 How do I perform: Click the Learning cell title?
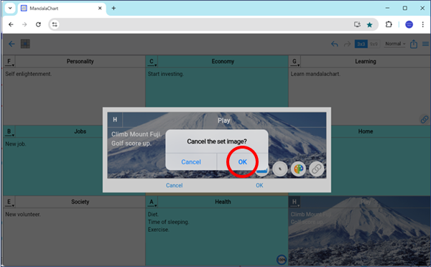pos(366,62)
